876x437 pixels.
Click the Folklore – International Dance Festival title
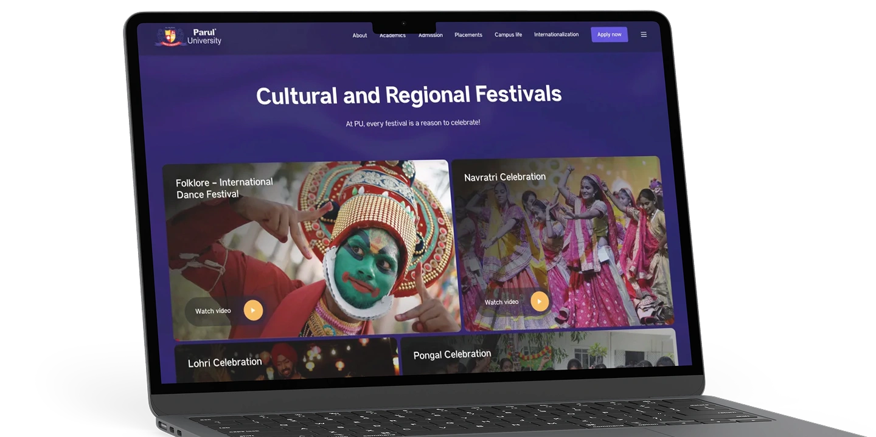[224, 188]
